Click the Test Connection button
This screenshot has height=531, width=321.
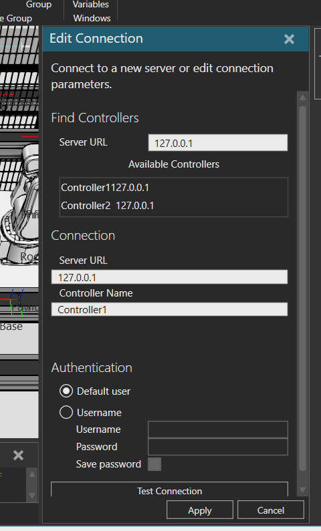click(x=169, y=490)
